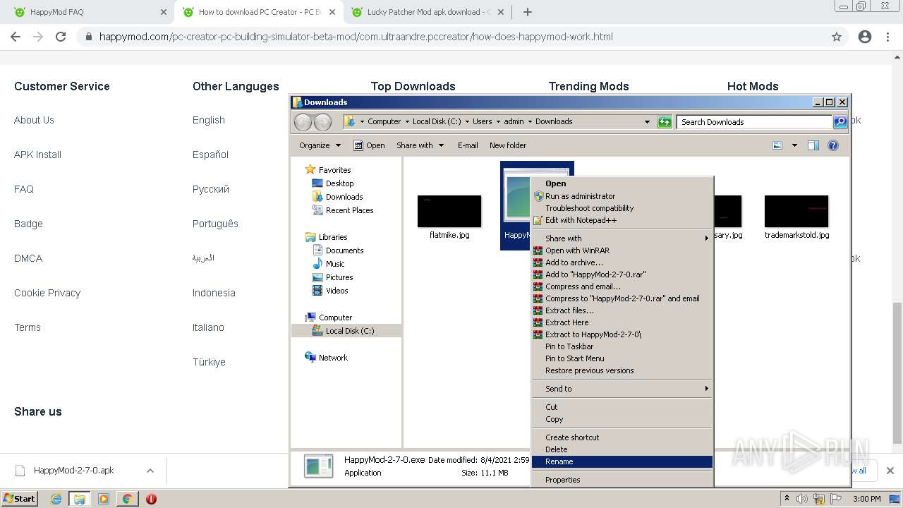Choose Create shortcut
This screenshot has width=903, height=508.
tap(622, 437)
